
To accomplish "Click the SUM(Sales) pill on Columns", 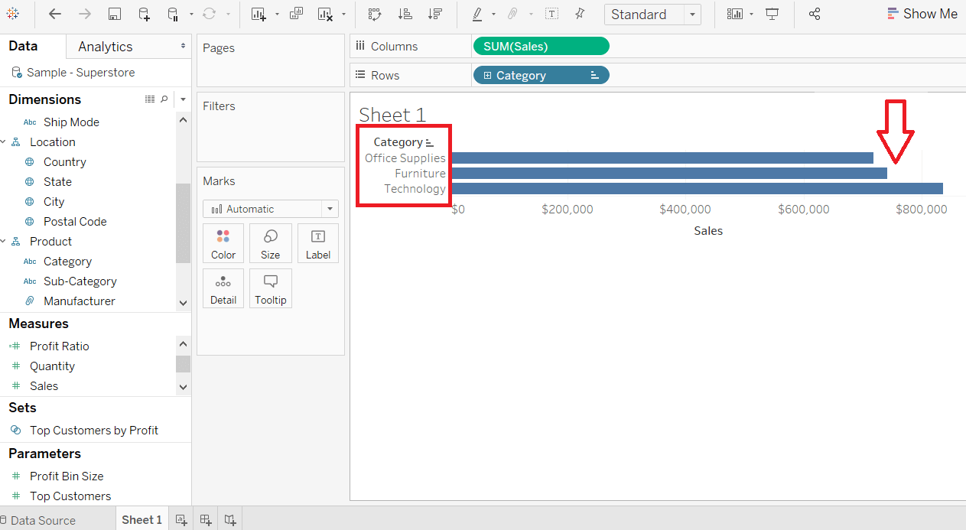I will point(542,46).
